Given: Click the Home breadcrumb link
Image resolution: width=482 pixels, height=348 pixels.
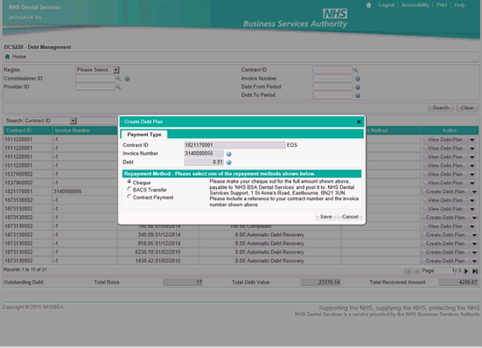Looking at the screenshot, I should (19, 57).
